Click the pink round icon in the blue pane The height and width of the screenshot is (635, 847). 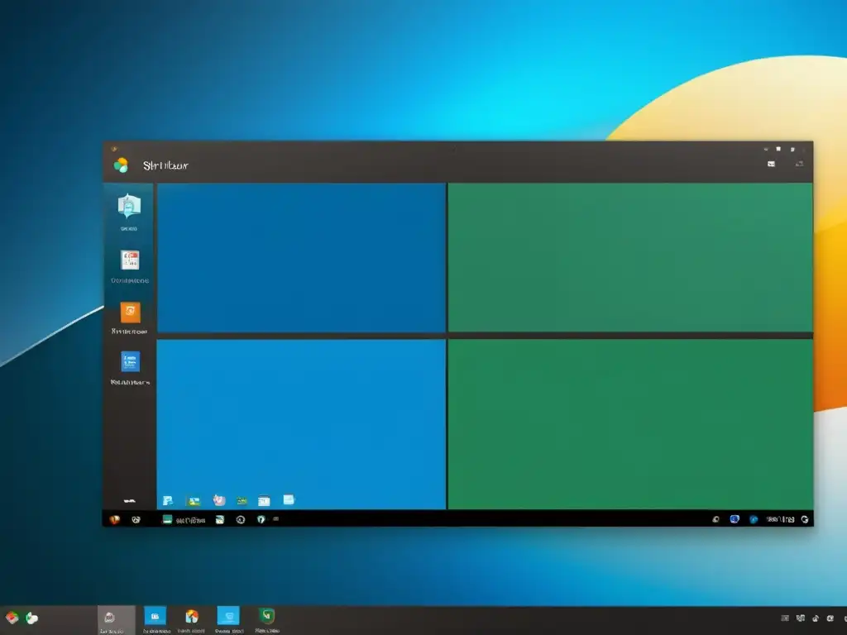[218, 500]
